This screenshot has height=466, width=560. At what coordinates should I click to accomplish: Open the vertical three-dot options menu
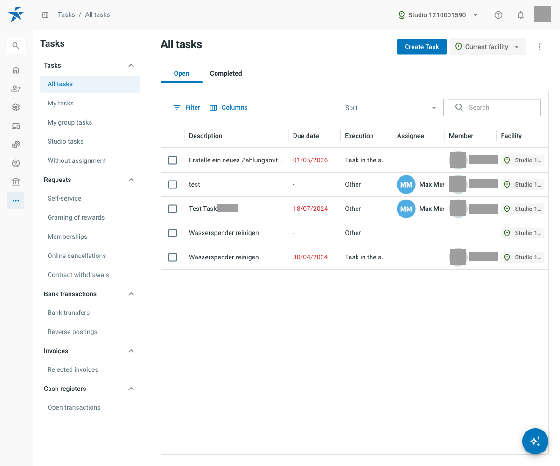click(x=539, y=47)
